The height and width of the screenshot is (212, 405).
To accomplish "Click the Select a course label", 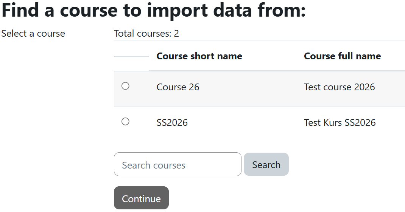I will tap(33, 34).
